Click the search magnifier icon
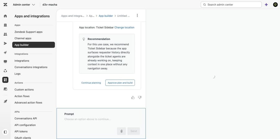Screen dimensions: 280x139 205,5
